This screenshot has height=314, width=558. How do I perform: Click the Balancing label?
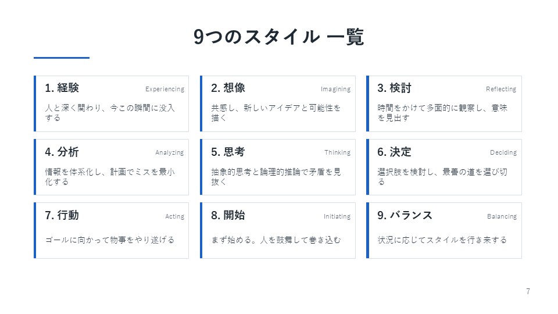tap(502, 216)
